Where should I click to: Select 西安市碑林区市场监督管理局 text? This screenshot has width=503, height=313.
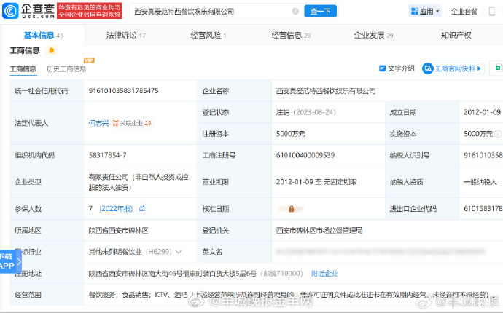[x=319, y=230]
